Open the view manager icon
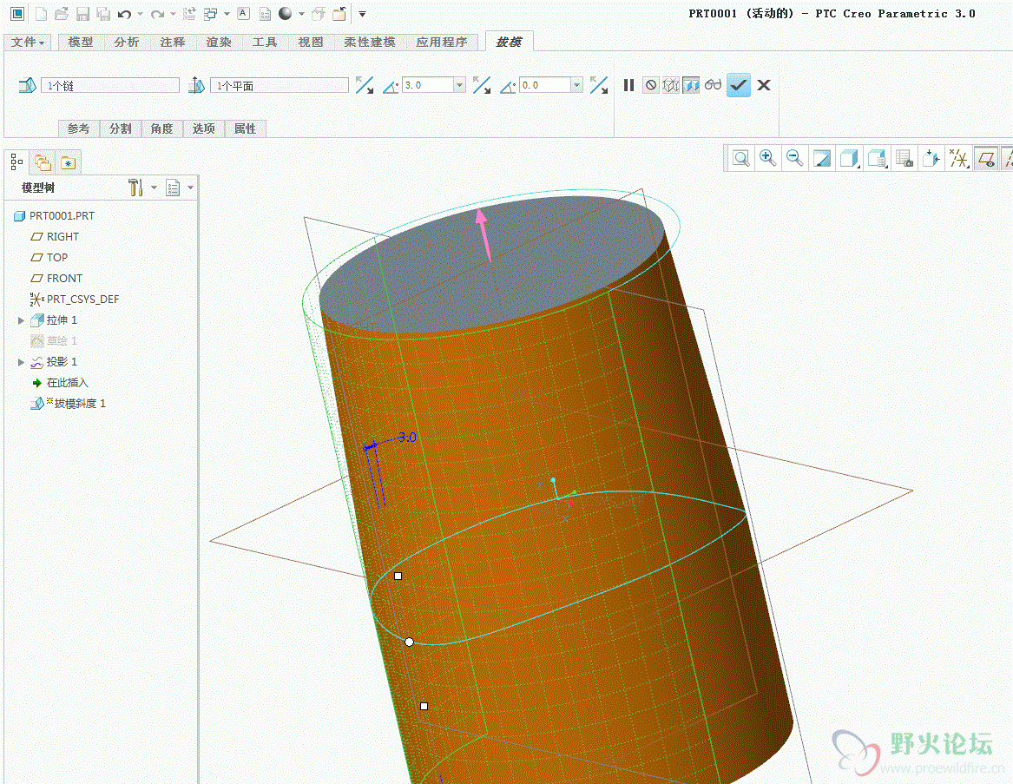This screenshot has width=1013, height=784. coord(904,158)
